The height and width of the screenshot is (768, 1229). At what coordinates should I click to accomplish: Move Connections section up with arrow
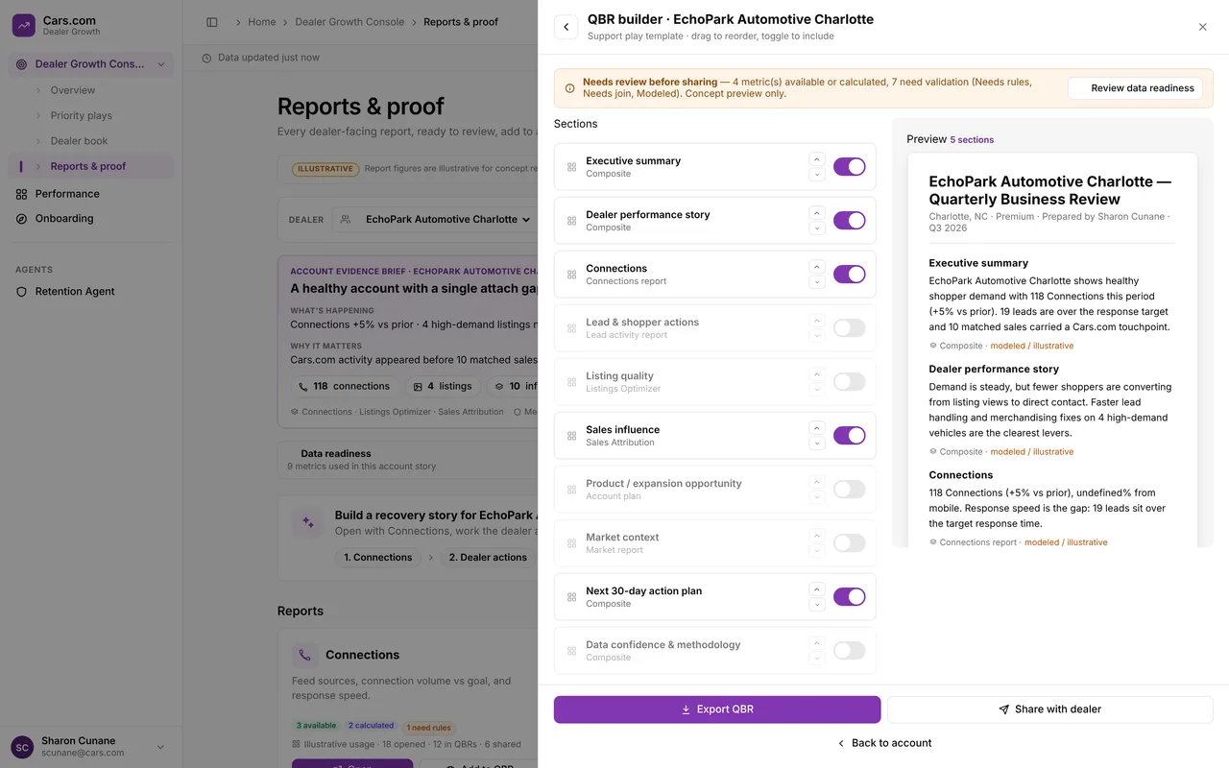click(x=817, y=267)
